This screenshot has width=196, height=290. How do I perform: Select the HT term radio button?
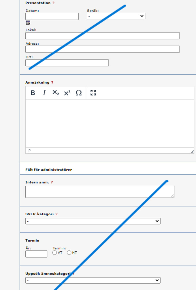coord(69,253)
